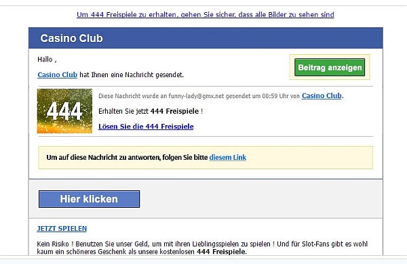The width and height of the screenshot is (407, 264).
Task: Click the blue Hier klicken button
Action: [90, 199]
